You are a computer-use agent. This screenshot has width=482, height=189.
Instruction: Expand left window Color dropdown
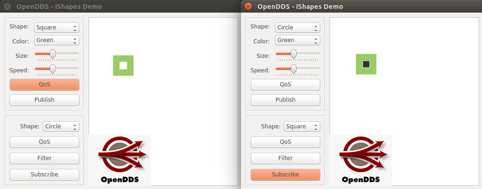pos(56,40)
